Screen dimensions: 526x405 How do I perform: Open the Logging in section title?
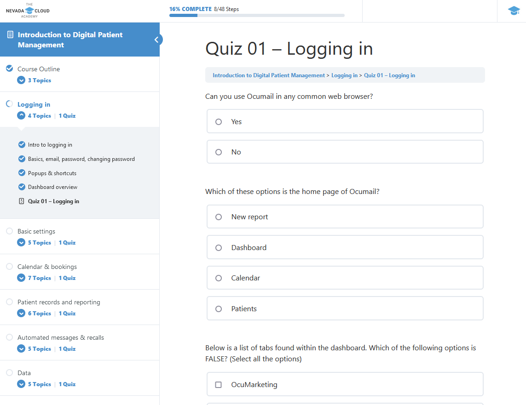point(34,104)
